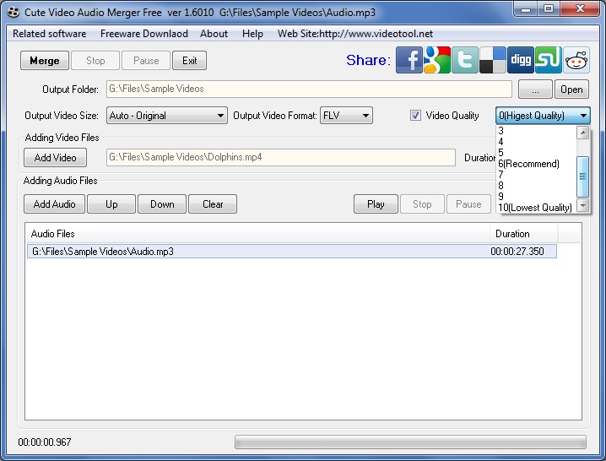Viewport: 606px width, 461px height.
Task: Open the Web Site videotool.net menu item
Action: click(x=355, y=34)
